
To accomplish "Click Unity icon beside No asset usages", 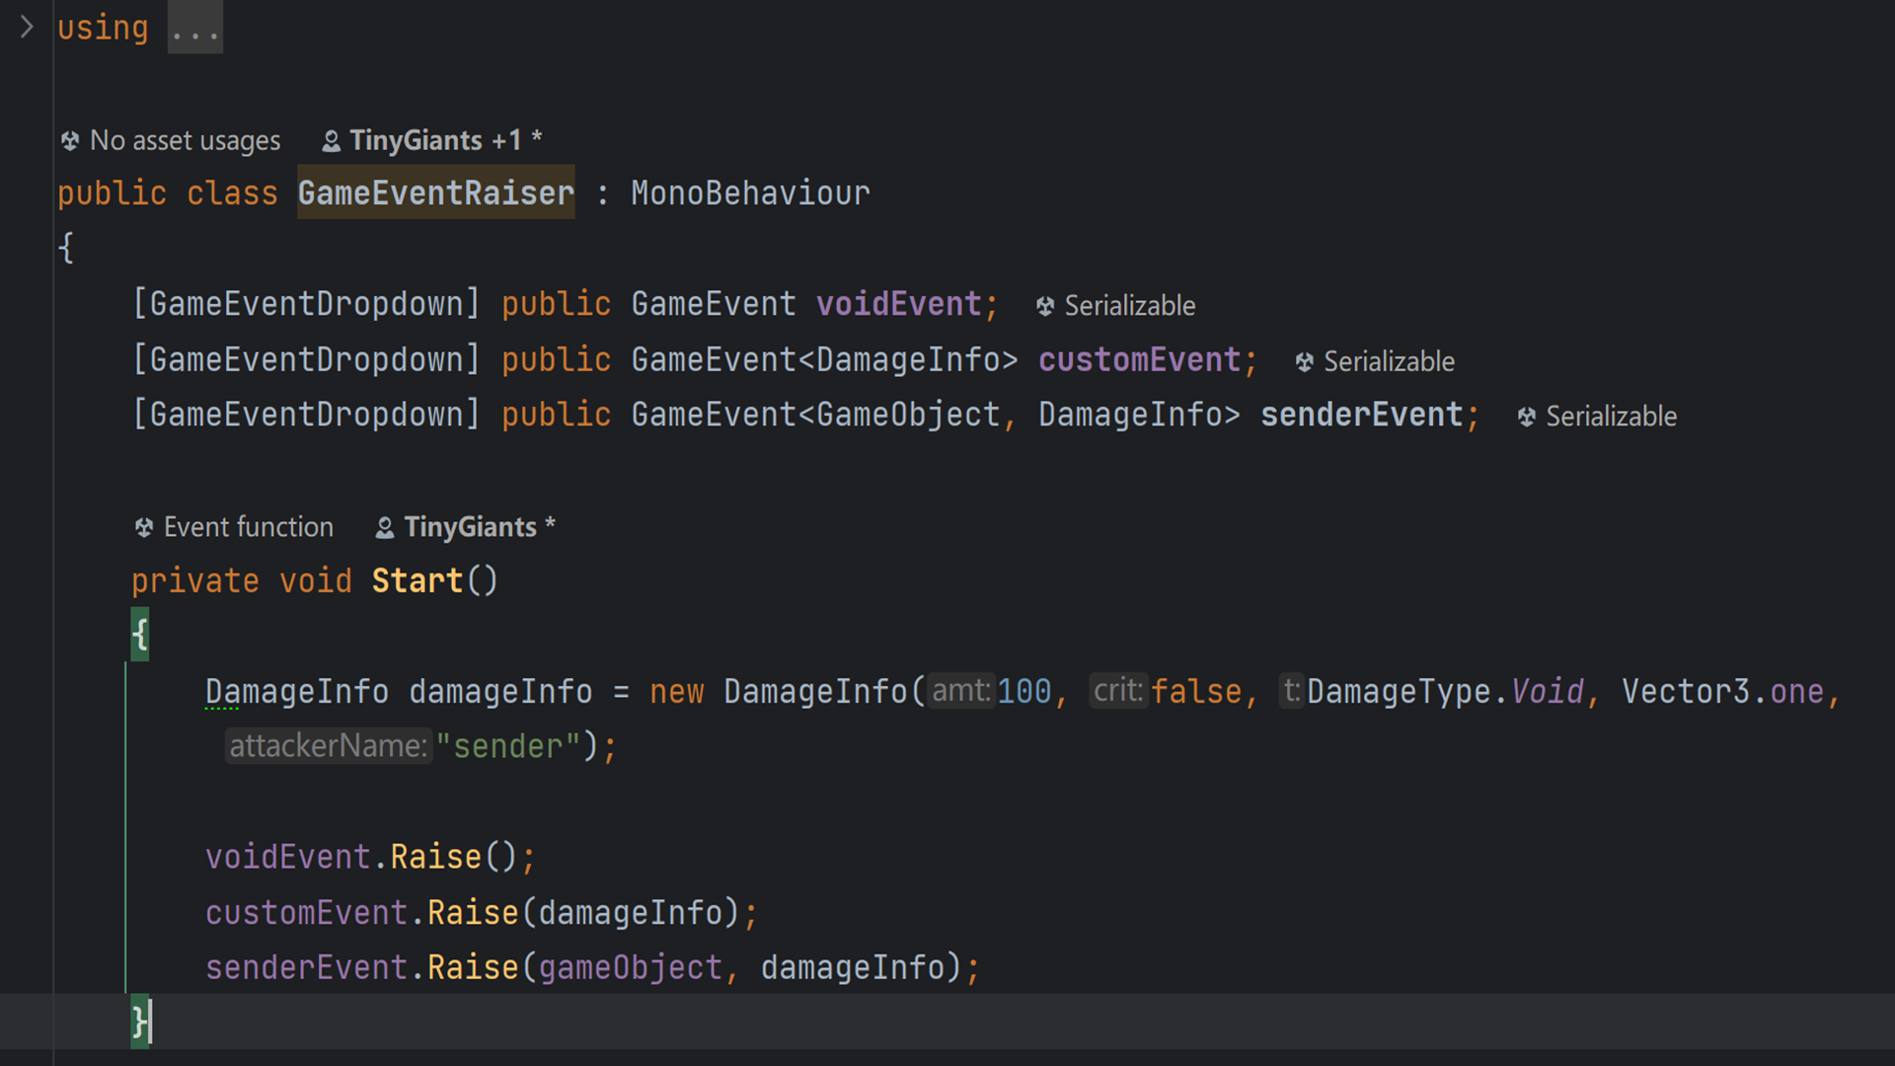I will click(70, 141).
